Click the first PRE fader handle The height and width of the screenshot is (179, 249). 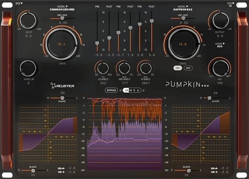(x=97, y=43)
